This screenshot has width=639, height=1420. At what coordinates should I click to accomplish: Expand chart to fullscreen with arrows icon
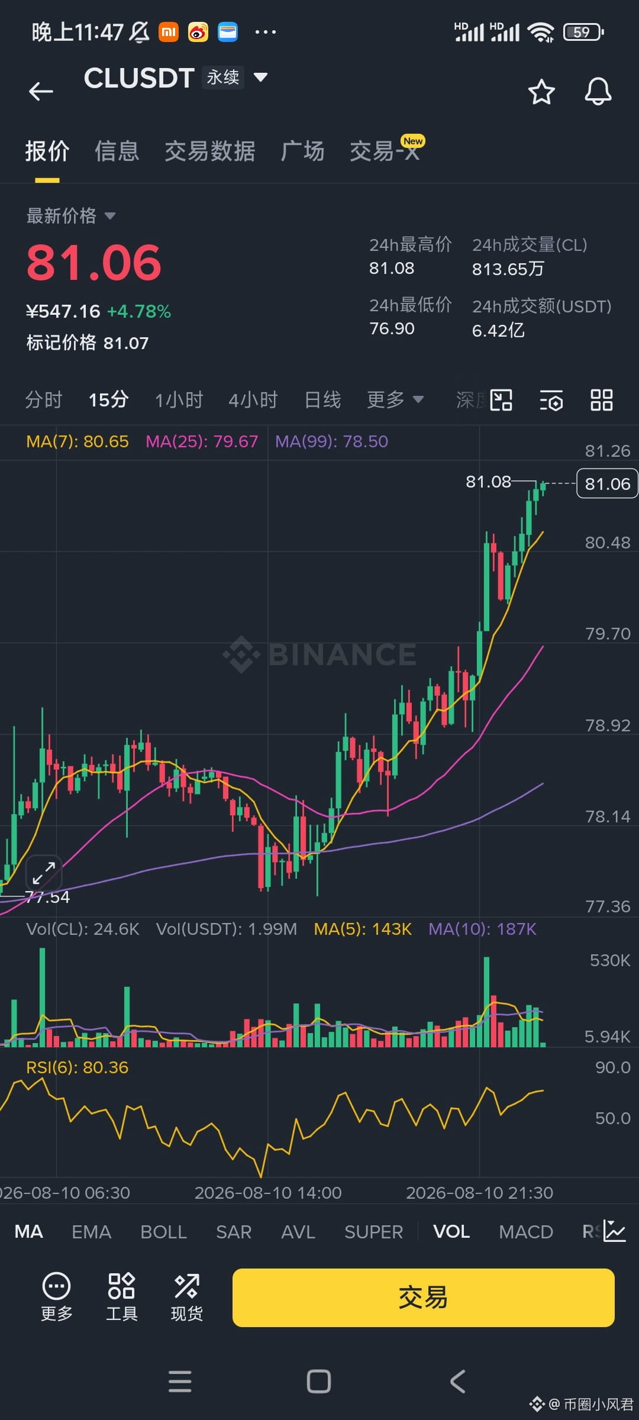[44, 873]
